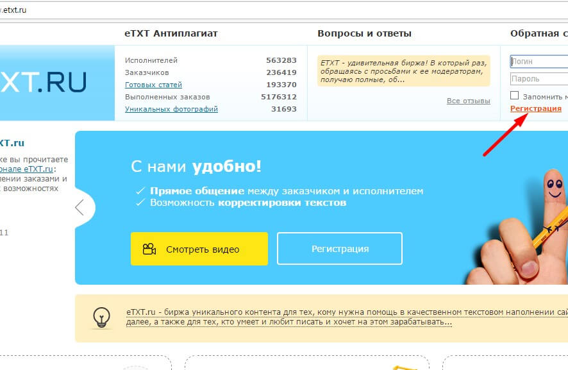
Task: Click the 'eTXT.ru - биржа уникального контента' description text
Action: tap(347, 317)
